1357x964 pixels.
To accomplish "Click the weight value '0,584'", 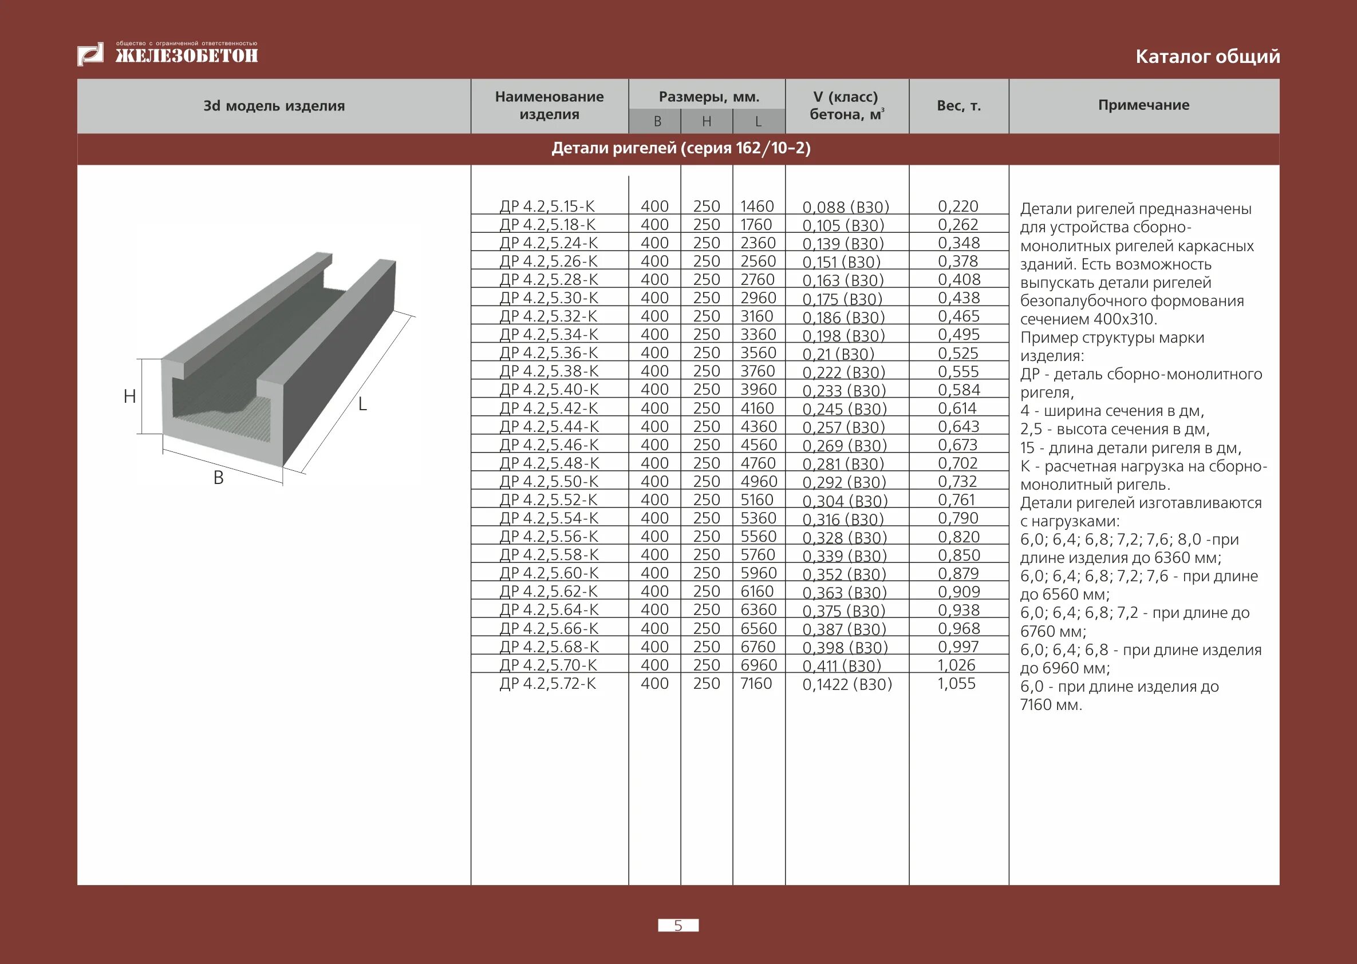I will point(959,390).
